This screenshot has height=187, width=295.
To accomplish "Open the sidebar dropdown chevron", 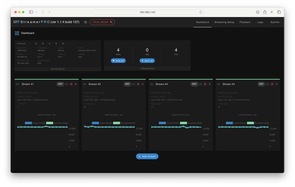I will point(36,12).
